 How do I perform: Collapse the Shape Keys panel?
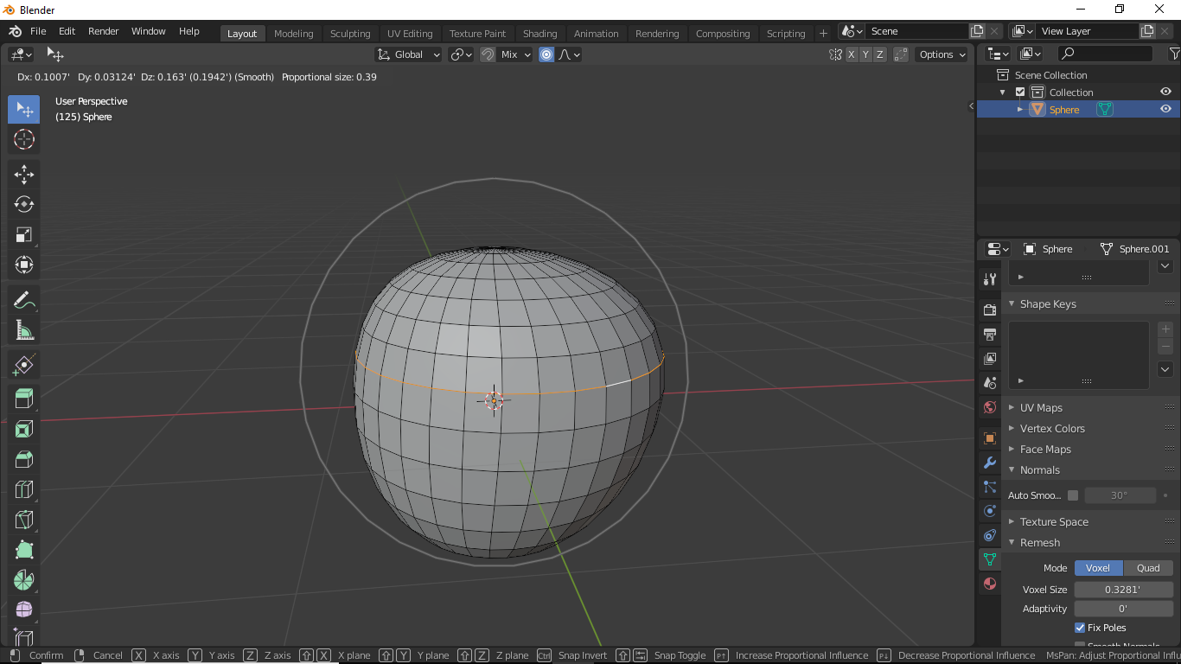tap(1048, 304)
